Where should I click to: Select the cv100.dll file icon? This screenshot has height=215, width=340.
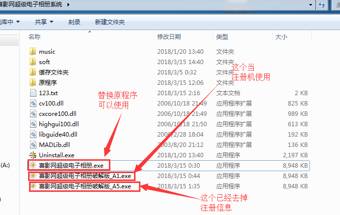(33, 103)
